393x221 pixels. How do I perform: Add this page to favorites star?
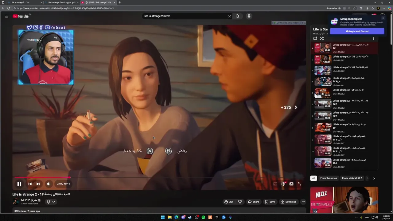click(354, 8)
